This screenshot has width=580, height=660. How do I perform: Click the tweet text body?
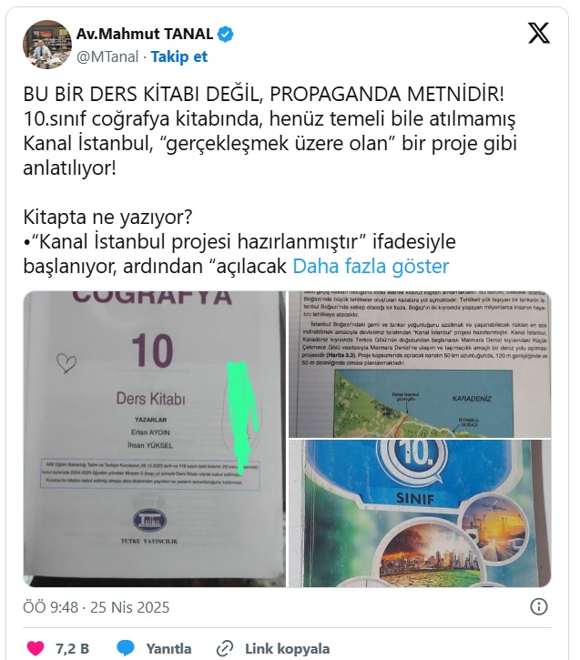(270, 179)
